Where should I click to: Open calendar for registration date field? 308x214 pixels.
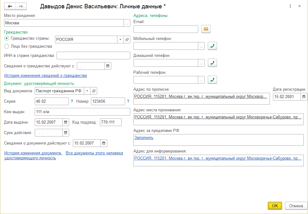click(x=304, y=97)
